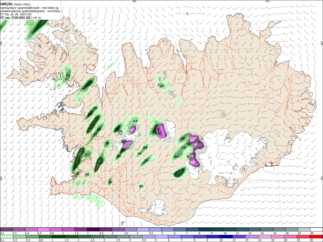Click the "15W" longitude label
This screenshot has height=242, width=323.
click(x=267, y=1)
